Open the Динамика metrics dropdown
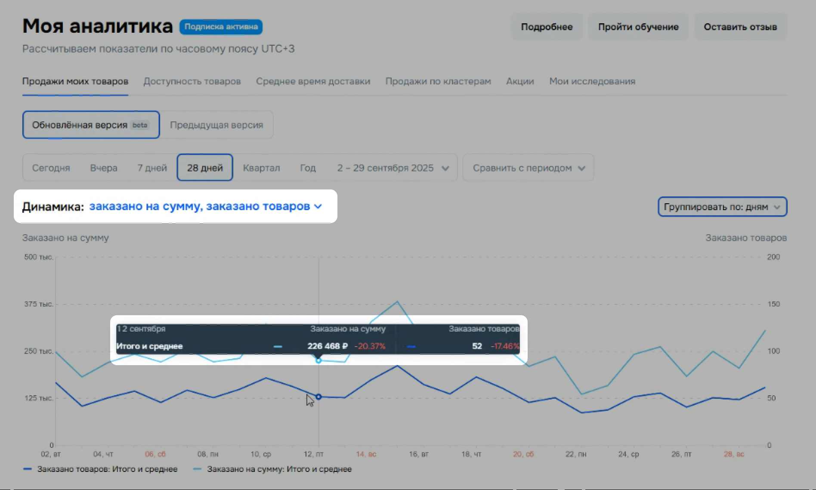This screenshot has height=490, width=816. [205, 207]
